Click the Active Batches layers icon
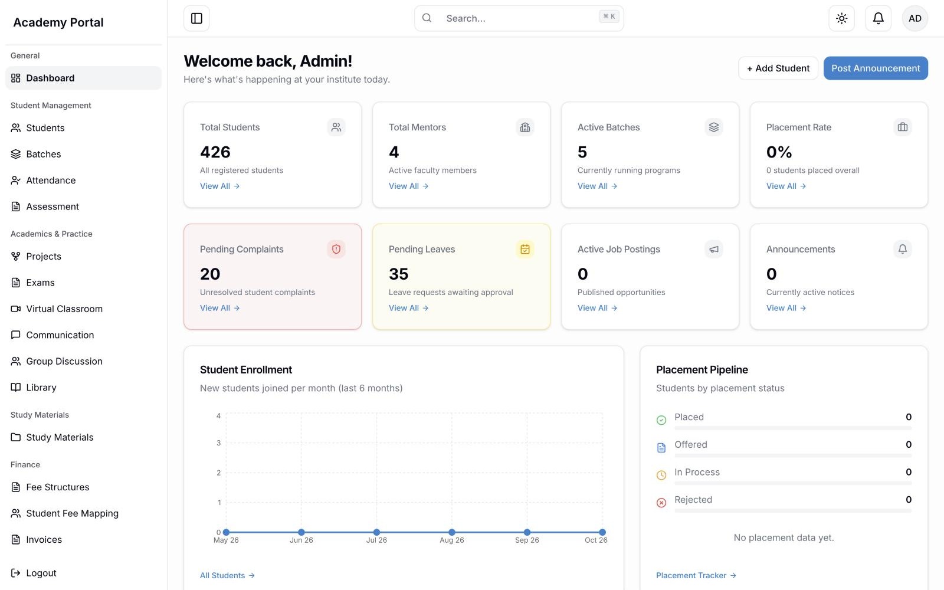The image size is (944, 590). click(x=714, y=127)
